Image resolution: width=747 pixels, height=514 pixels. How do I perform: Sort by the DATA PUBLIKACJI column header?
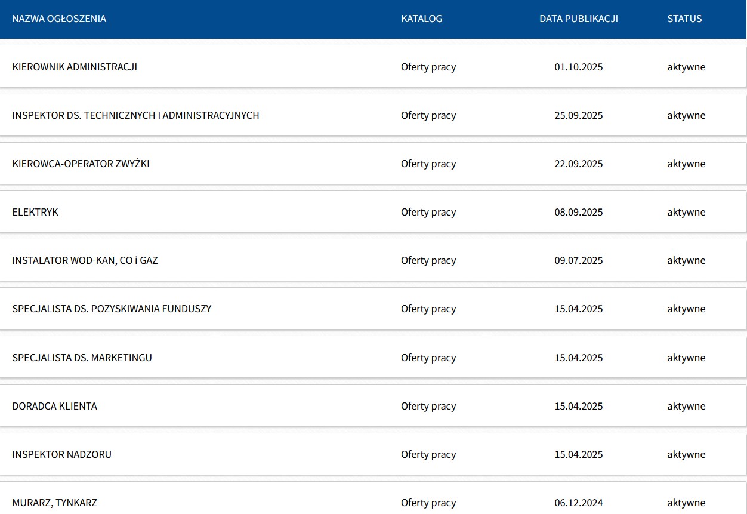[x=578, y=19]
